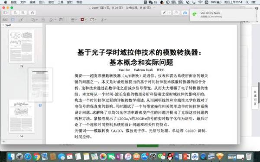Open Google Chrome from the Dock

[36, 156]
